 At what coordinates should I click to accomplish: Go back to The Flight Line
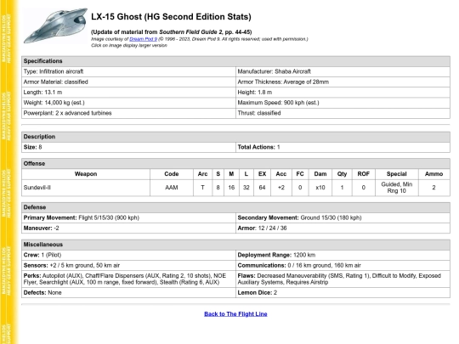[235, 314]
